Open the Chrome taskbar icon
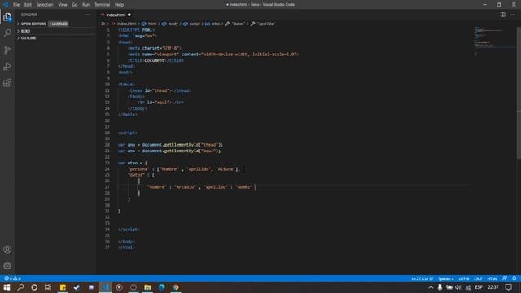The image size is (521, 293). tap(176, 287)
